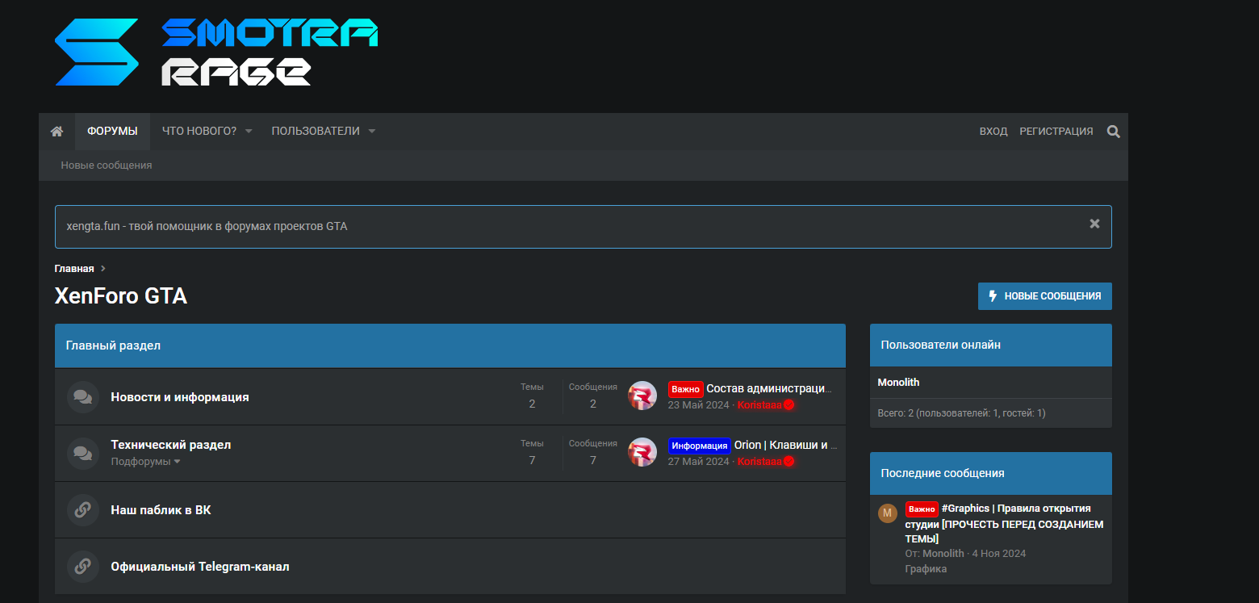The width and height of the screenshot is (1259, 603).
Task: Expand the Пользователи dropdown arrow
Action: (x=372, y=132)
